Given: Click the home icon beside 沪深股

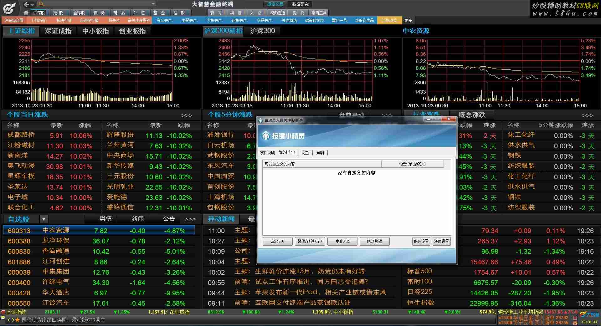Looking at the screenshot, I should [26, 13].
